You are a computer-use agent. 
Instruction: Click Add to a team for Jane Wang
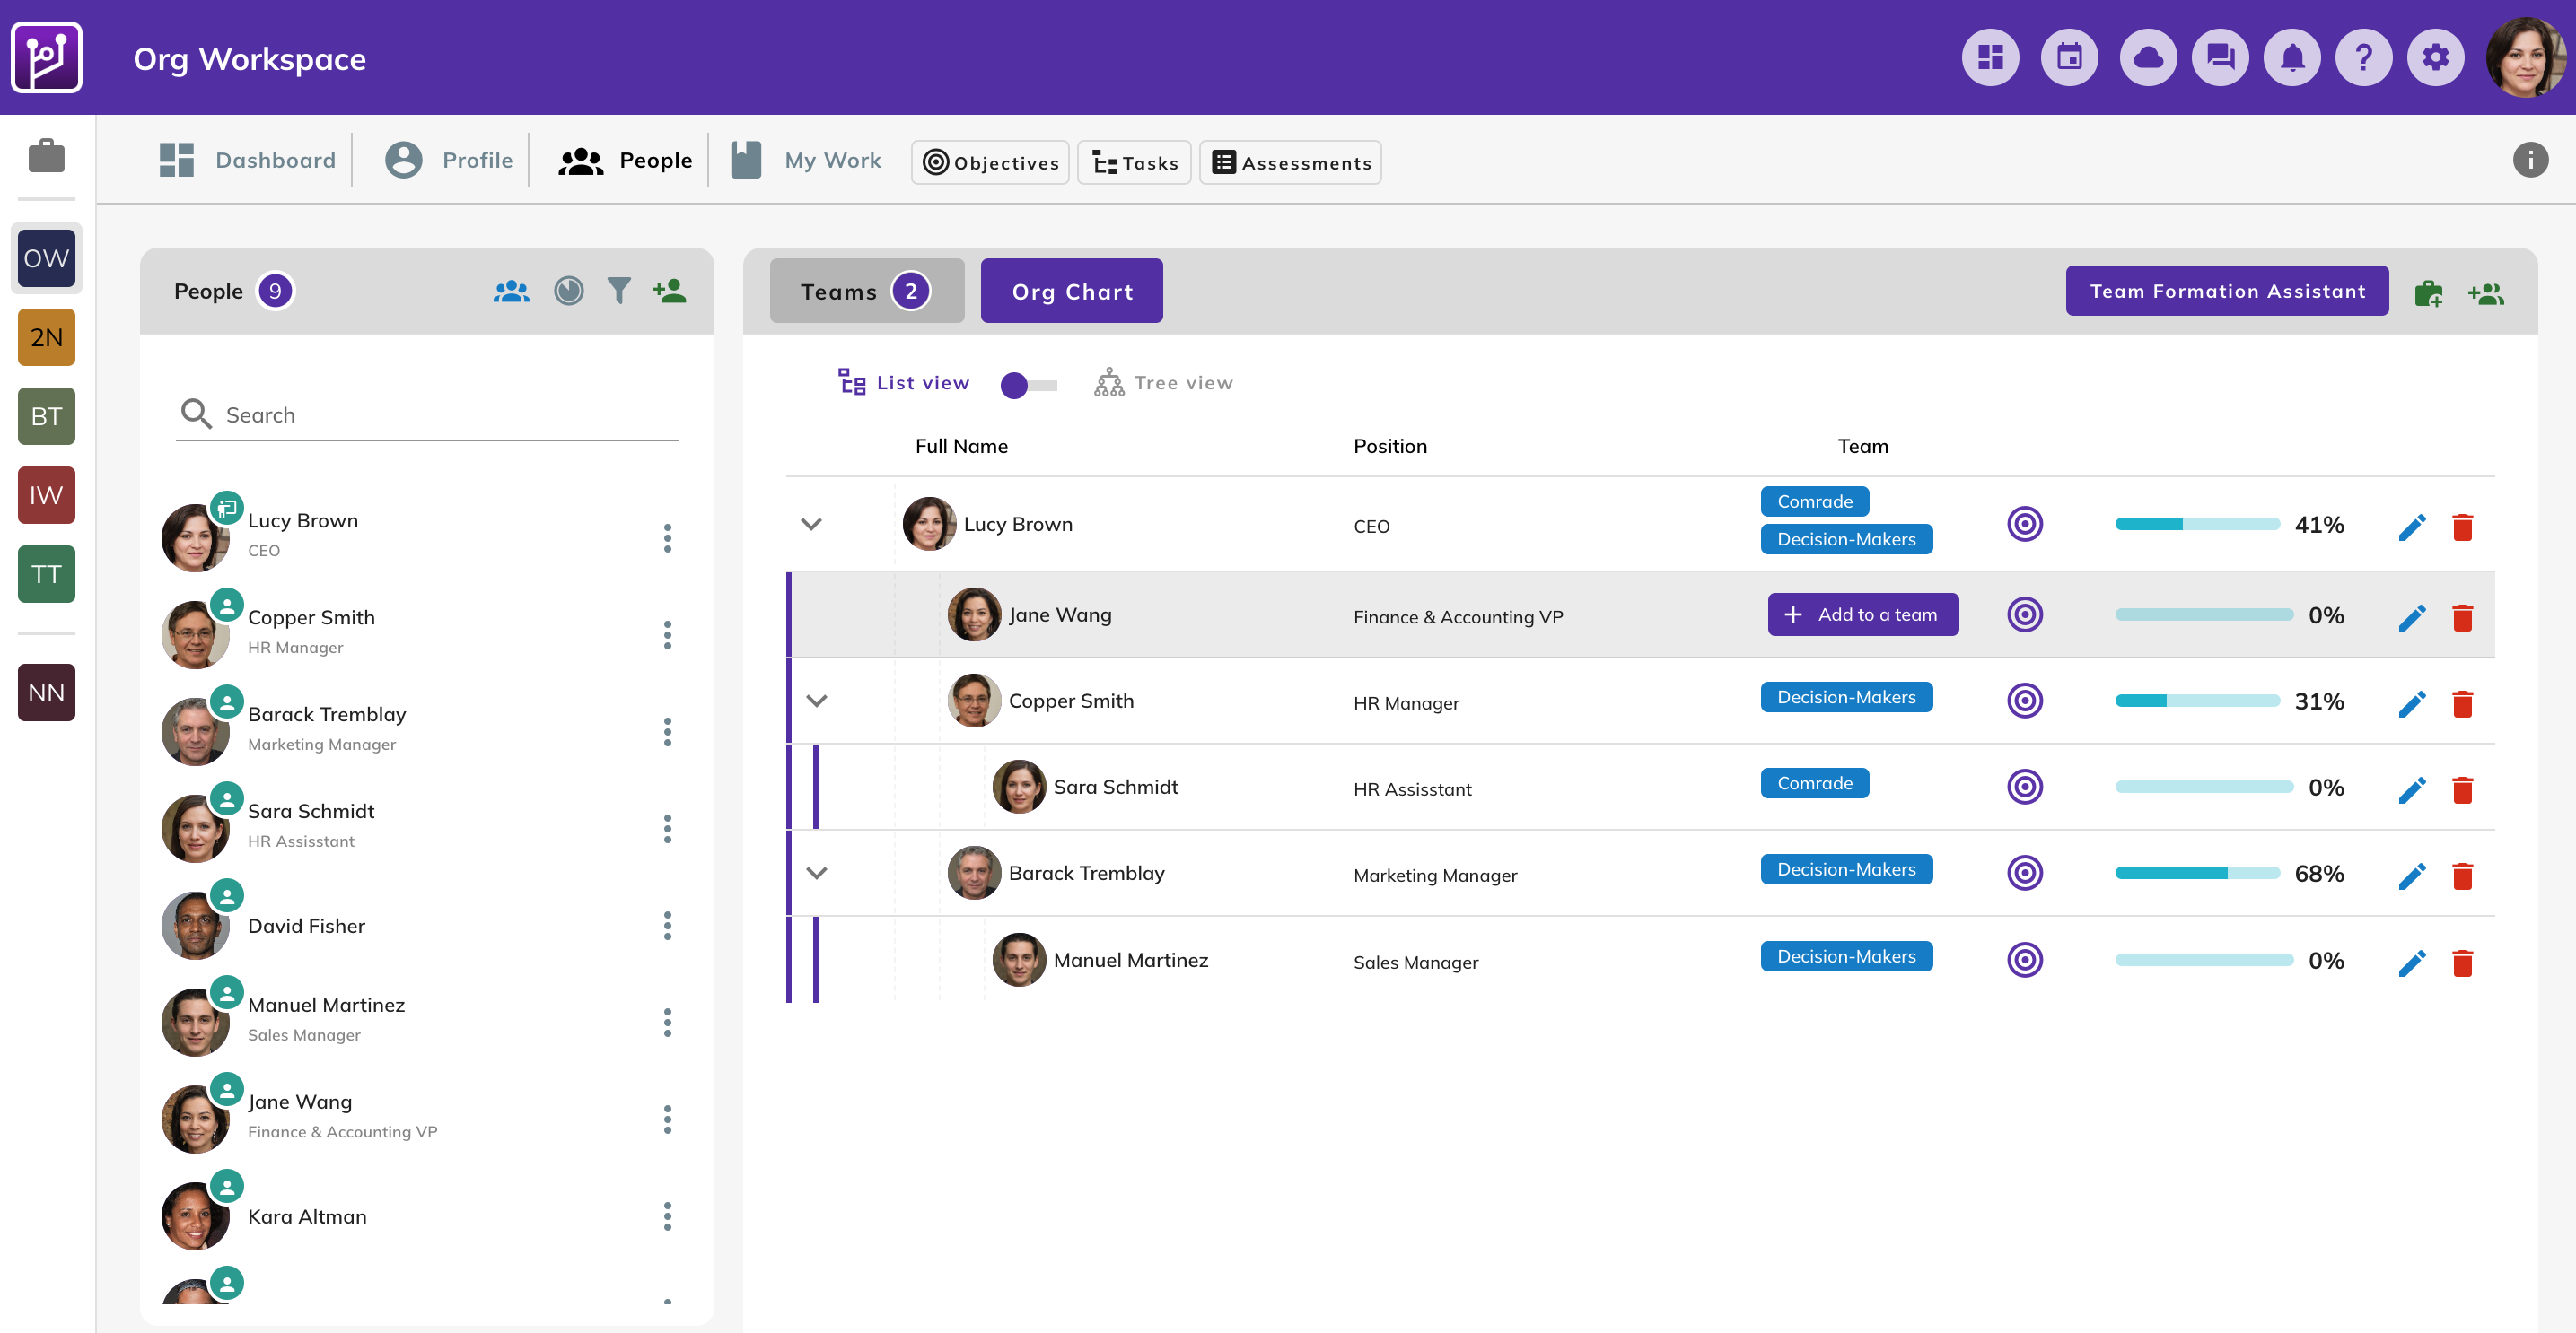tap(1862, 614)
